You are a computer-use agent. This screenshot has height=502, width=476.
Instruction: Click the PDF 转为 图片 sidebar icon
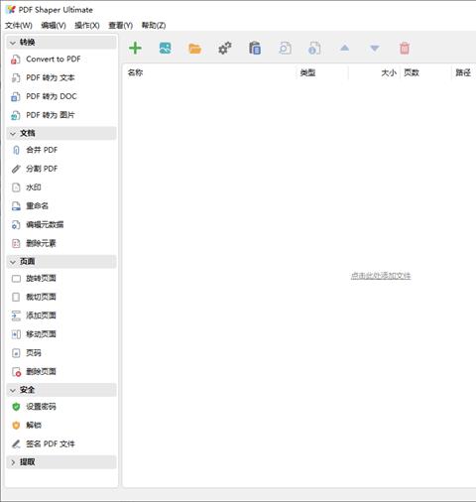(16, 115)
